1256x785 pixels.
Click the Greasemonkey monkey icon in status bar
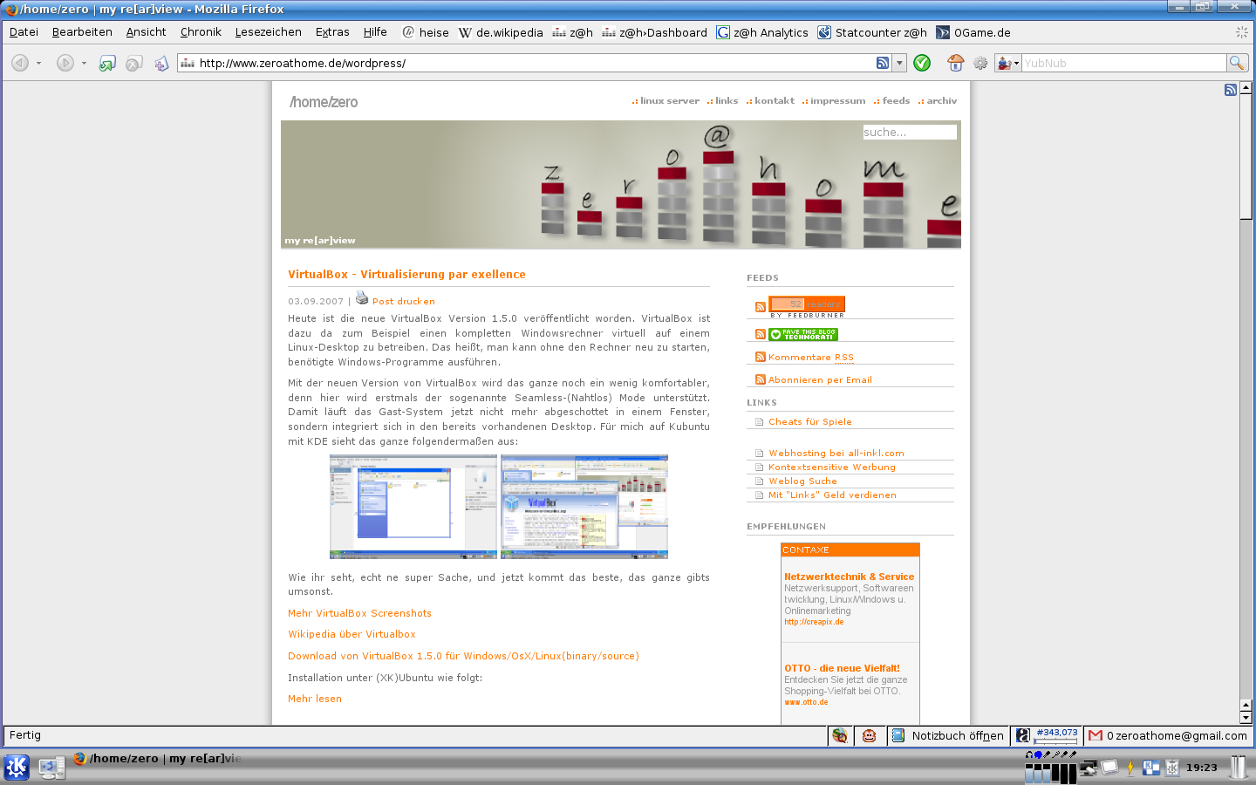(869, 735)
